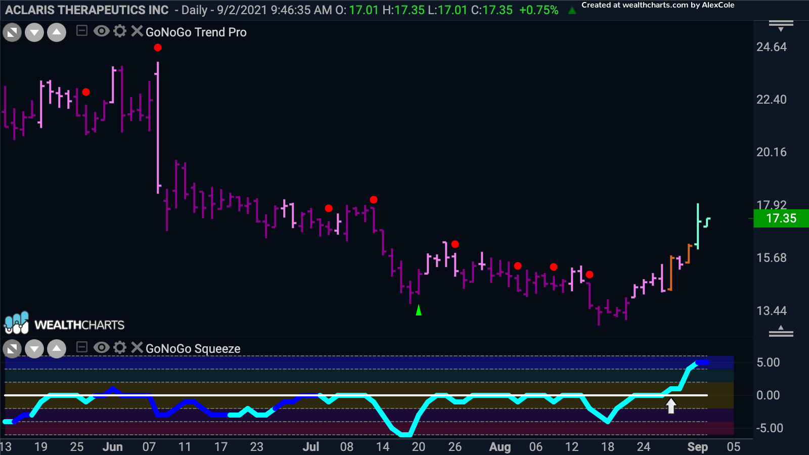Click the scale-to-bottom icon on price axis
Viewport: 809px width, 455px height.
[x=781, y=331]
